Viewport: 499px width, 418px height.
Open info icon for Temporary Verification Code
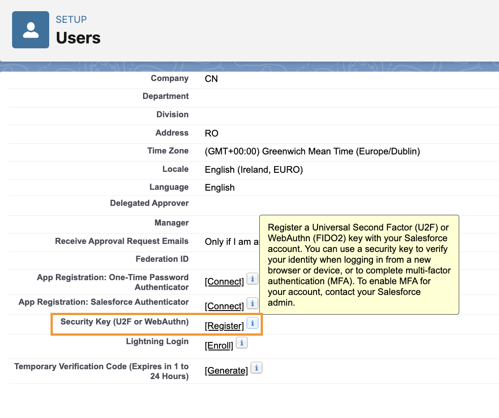[257, 368]
